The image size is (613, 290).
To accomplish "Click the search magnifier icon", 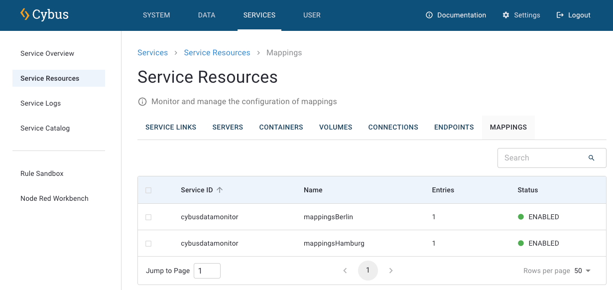I will [x=592, y=158].
